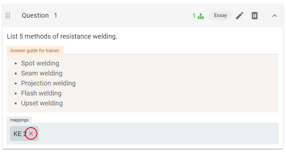Click the number 1 beside Question

[x=55, y=16]
